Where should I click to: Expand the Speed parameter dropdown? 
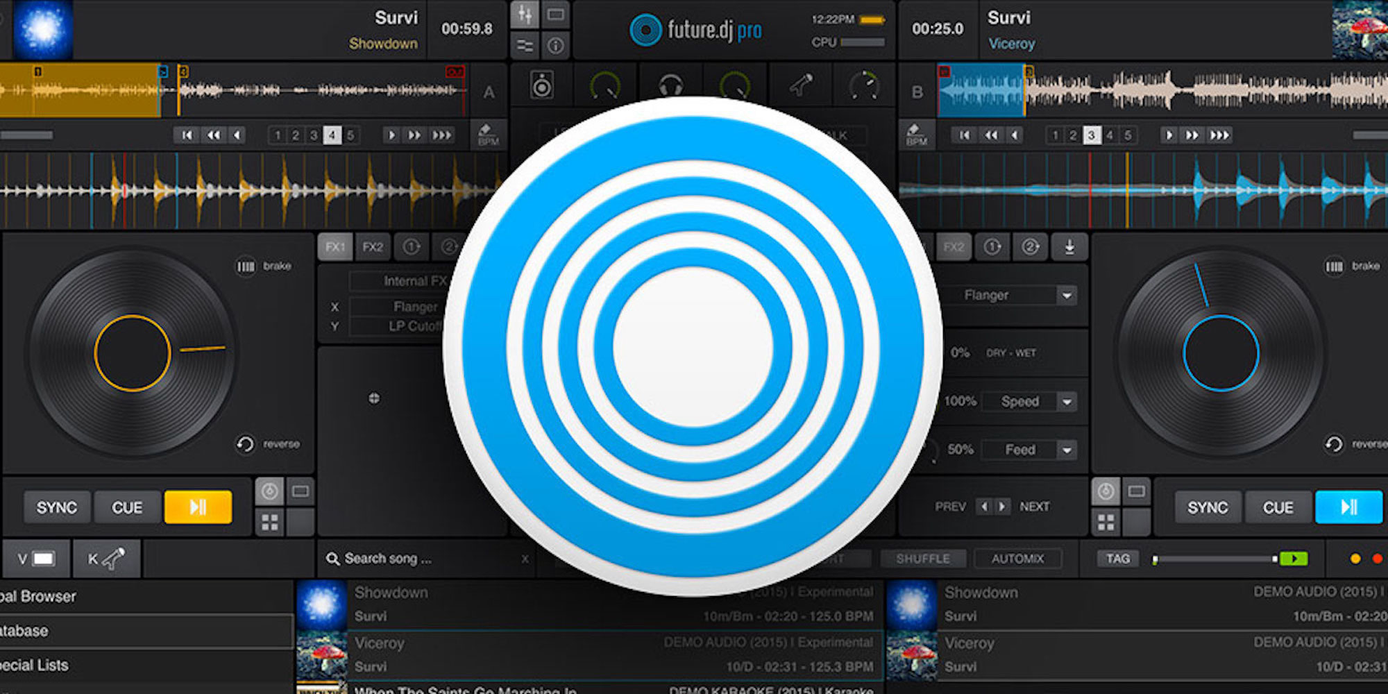[1067, 402]
